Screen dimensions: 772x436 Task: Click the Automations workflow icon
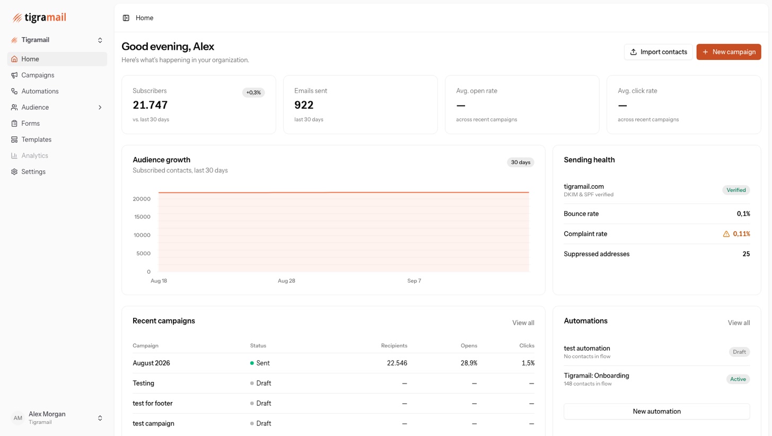[14, 91]
